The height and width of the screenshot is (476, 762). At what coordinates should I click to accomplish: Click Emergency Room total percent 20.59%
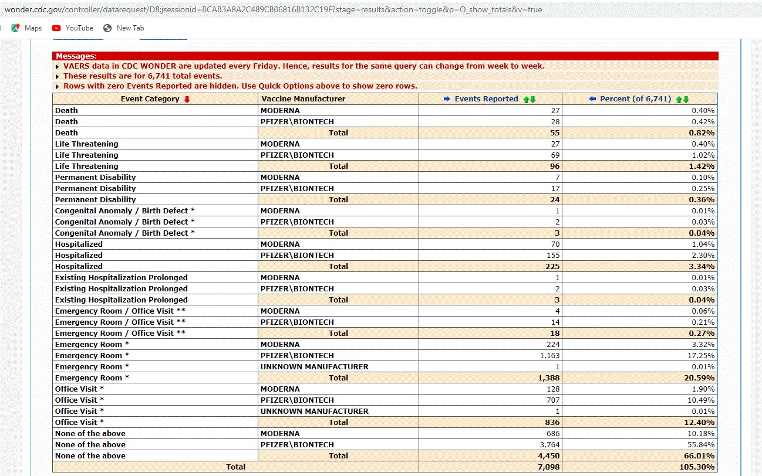coord(700,378)
